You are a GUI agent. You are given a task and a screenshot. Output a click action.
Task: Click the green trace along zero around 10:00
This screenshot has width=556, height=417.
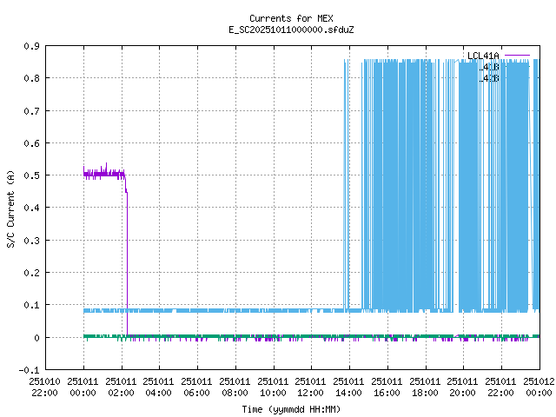click(x=274, y=335)
